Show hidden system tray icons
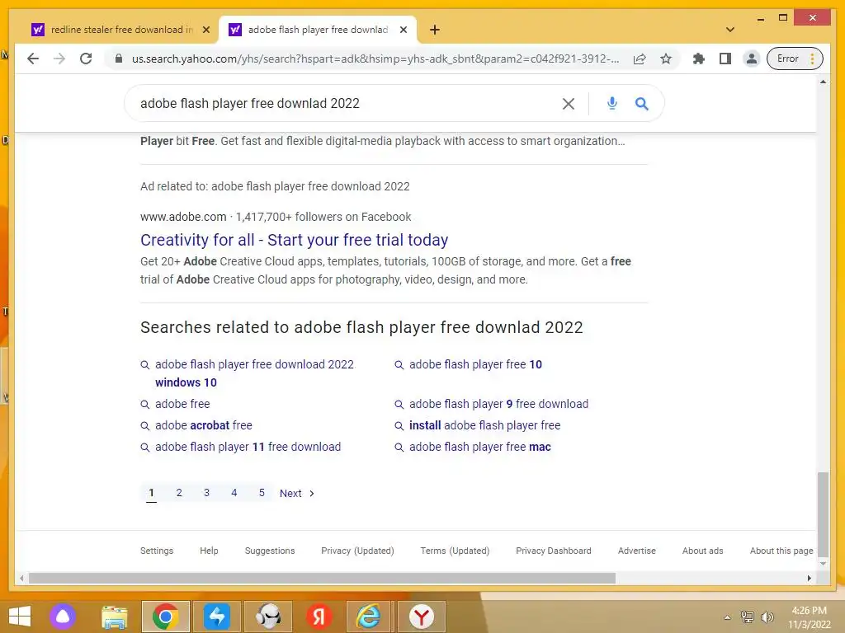This screenshot has width=845, height=633. (x=727, y=617)
